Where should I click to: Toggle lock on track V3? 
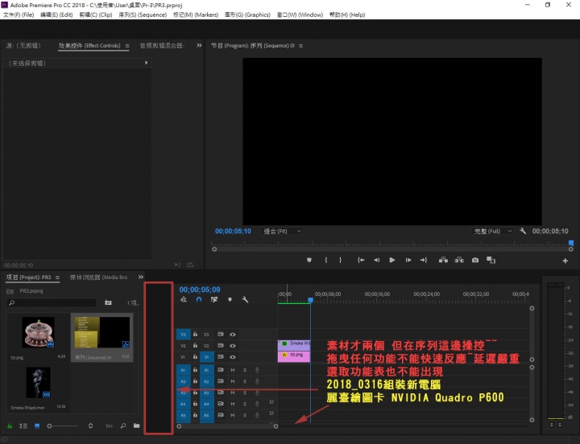195,335
